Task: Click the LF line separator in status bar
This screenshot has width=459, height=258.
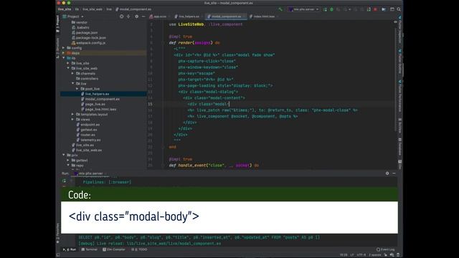Action: pos(352,255)
